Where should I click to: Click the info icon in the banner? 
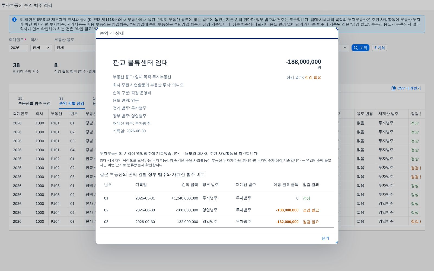(x=14, y=20)
